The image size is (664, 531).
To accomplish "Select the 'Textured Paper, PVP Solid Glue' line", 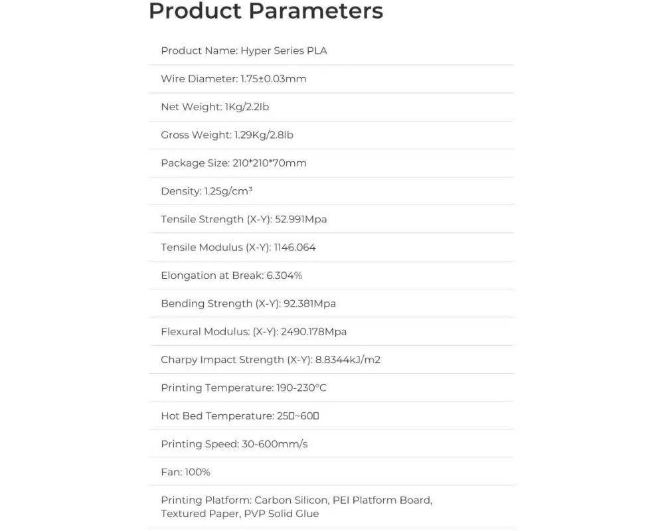I will coord(240,514).
